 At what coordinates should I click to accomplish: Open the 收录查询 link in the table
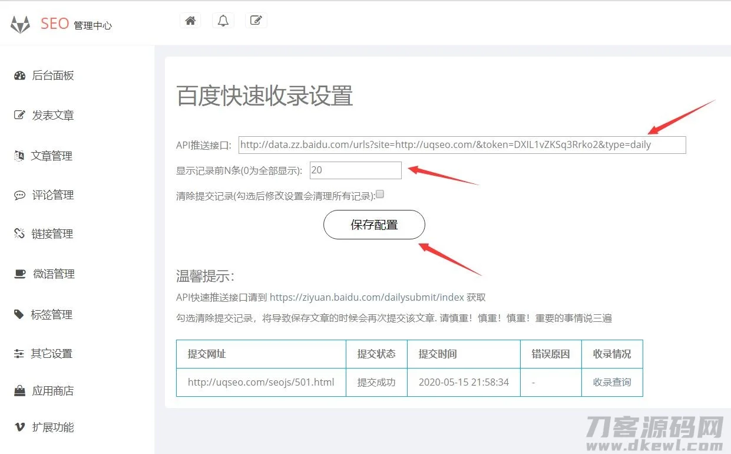point(611,382)
